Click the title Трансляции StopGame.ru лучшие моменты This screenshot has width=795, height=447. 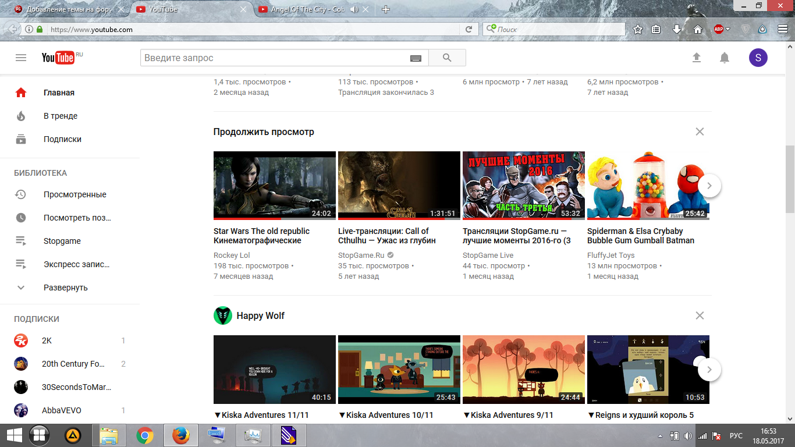[517, 236]
